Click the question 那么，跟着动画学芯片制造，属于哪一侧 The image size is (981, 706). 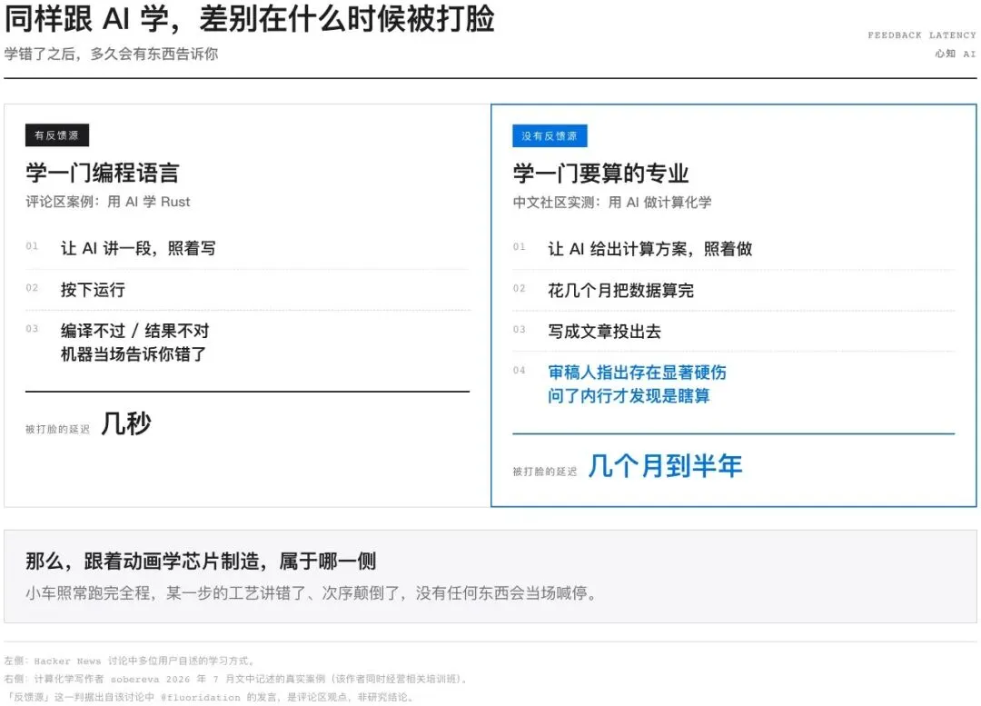point(201,561)
